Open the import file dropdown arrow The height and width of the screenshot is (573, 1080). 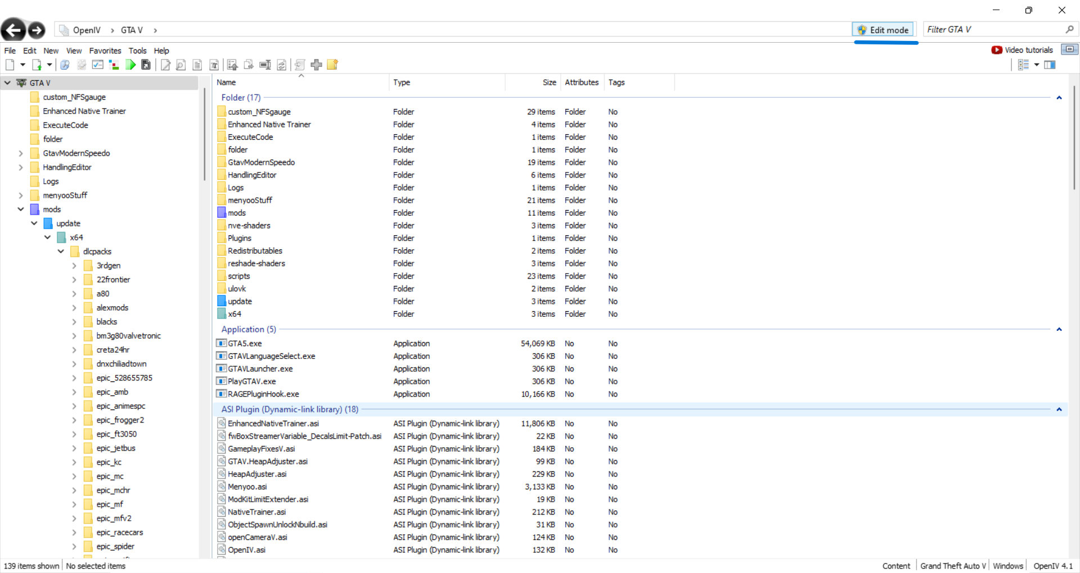click(49, 65)
